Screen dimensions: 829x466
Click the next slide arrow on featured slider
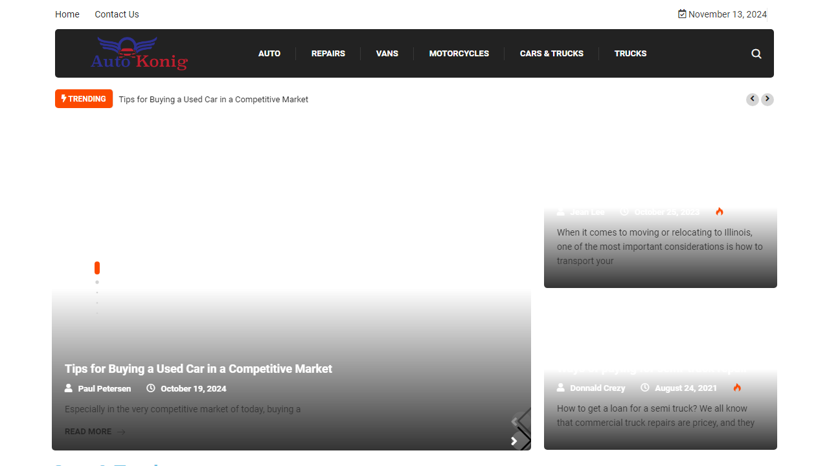point(515,441)
